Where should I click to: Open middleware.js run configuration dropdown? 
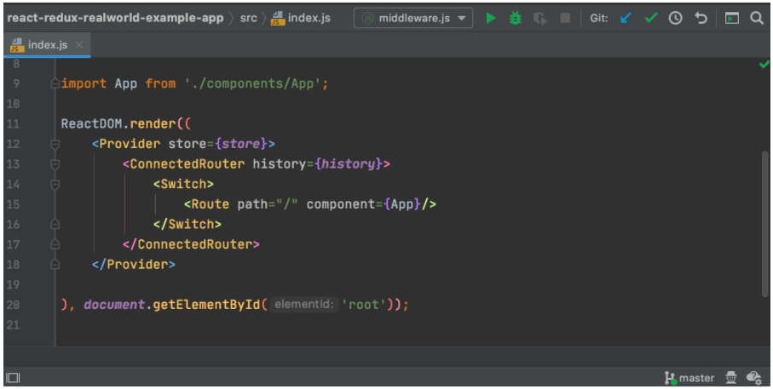pos(413,18)
